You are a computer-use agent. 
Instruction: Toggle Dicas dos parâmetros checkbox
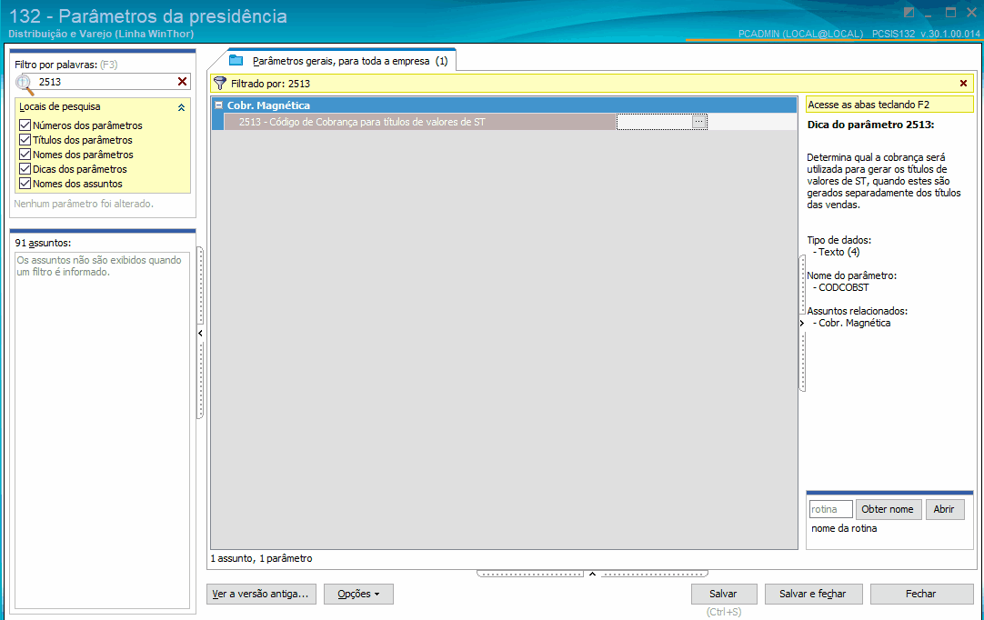coord(25,168)
